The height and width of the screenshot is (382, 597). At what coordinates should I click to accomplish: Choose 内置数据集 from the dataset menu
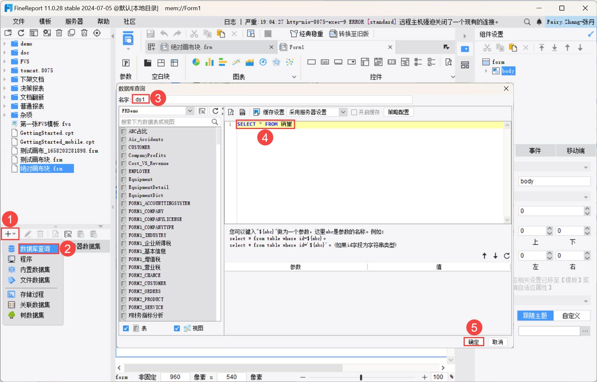[x=35, y=270]
